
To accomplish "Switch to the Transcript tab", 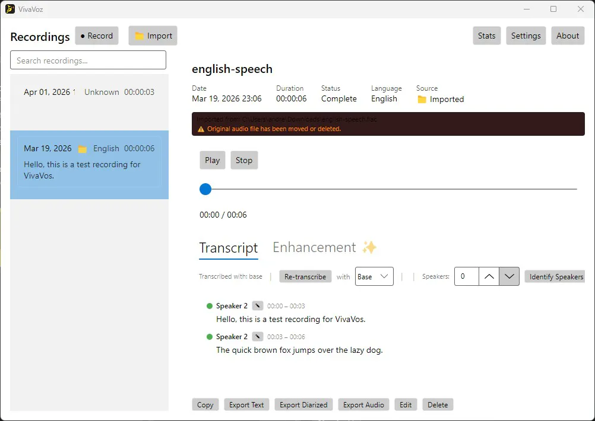I will point(229,247).
